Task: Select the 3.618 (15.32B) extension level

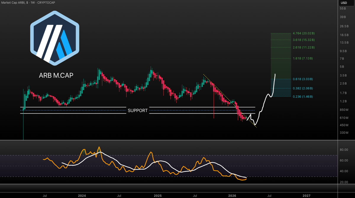Action: click(x=304, y=40)
